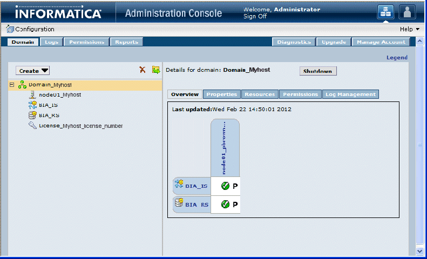Select the Resources sub-tab

pos(260,94)
